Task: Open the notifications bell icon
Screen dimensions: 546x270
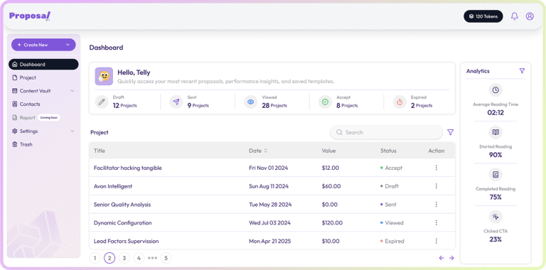Action: [514, 16]
